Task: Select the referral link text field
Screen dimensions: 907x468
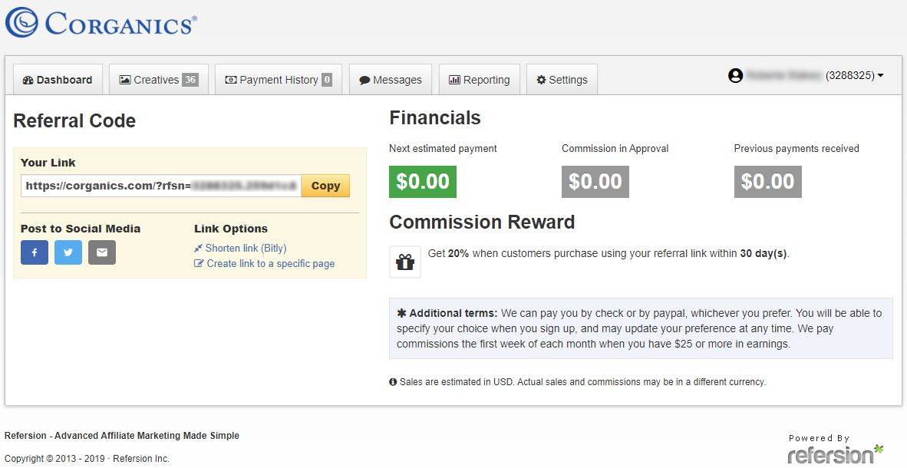Action: 161,186
